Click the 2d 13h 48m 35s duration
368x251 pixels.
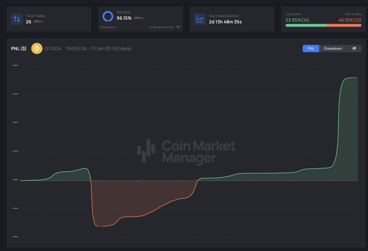coord(225,22)
